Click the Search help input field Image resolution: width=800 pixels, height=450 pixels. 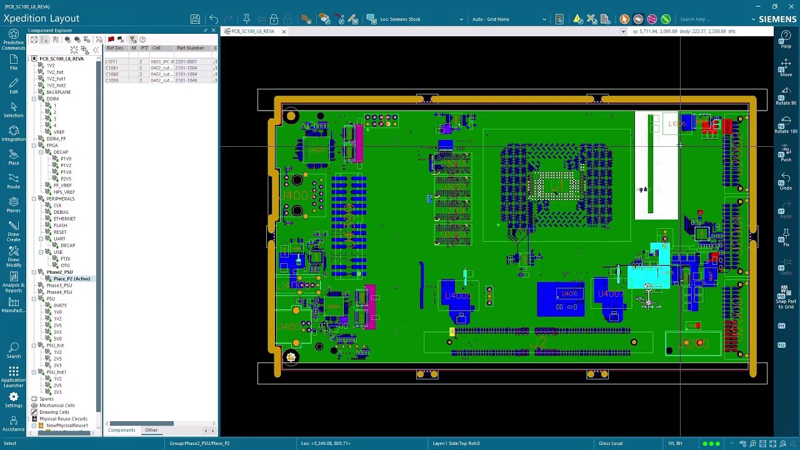716,19
